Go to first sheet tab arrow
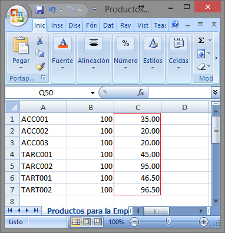 (10, 211)
